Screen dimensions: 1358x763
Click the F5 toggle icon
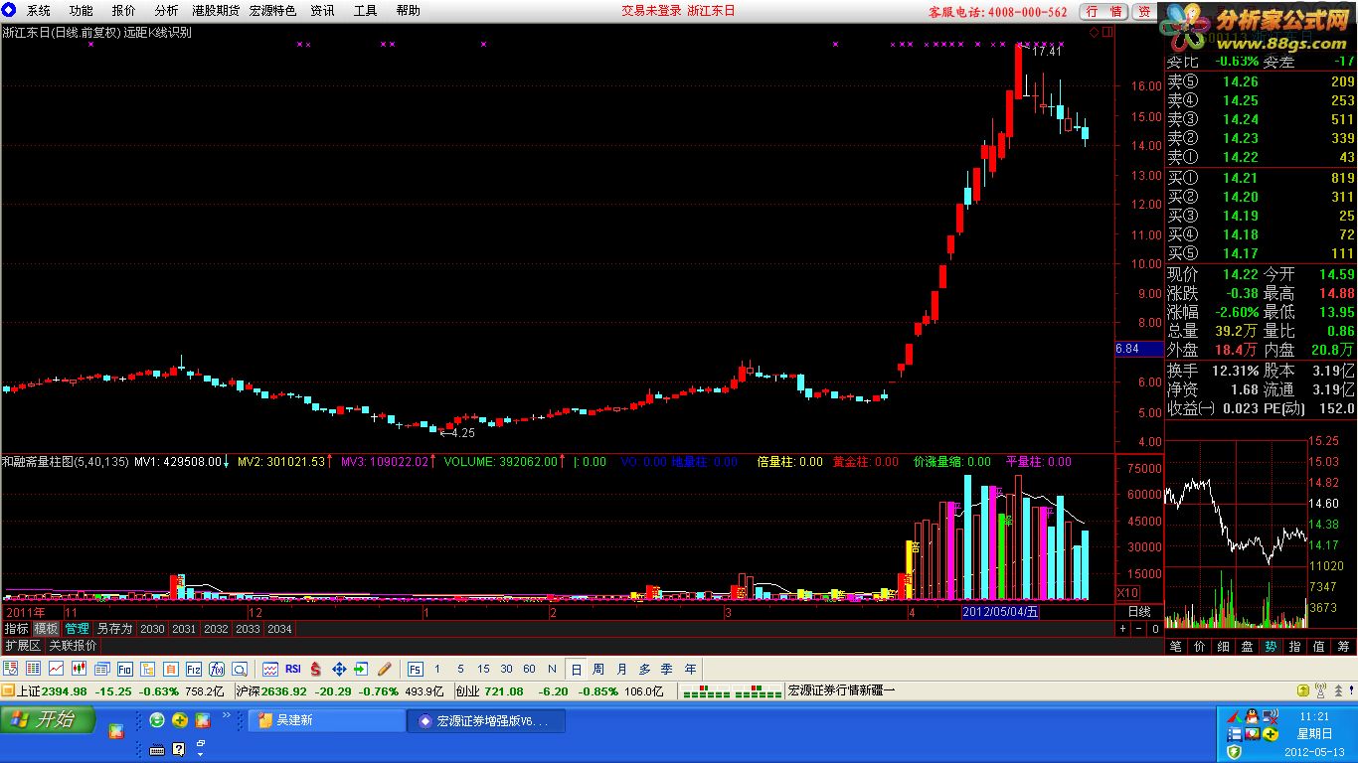click(x=415, y=669)
